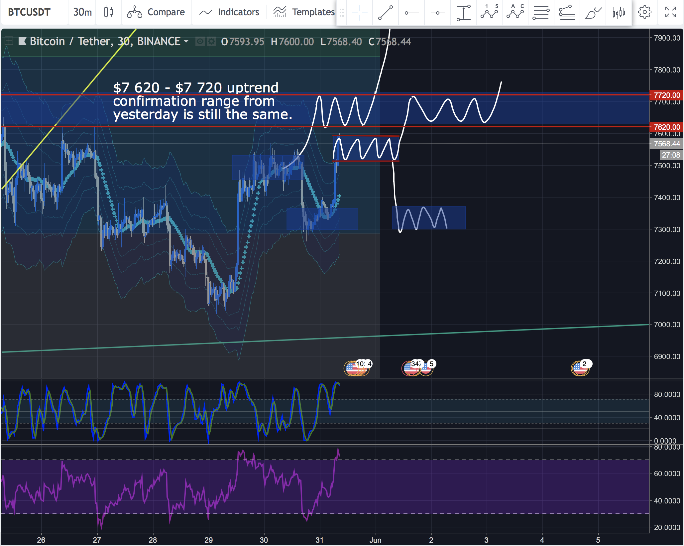Open the Bitcoin / Tether legend dropdown arrow
684x546 pixels.
pos(186,41)
